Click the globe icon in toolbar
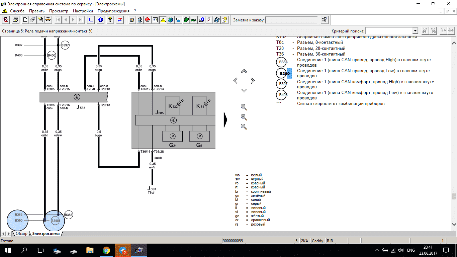The width and height of the screenshot is (457, 257). tap(171, 20)
